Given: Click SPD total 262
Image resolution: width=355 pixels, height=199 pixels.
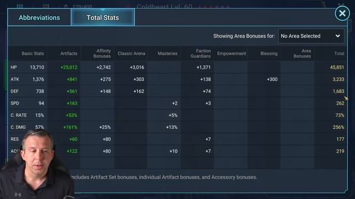Looking at the screenshot, I should pos(340,103).
